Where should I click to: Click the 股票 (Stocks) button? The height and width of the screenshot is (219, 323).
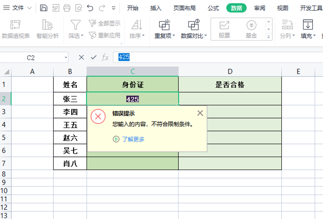224,29
